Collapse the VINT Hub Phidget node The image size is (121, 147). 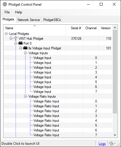pyautogui.click(x=11, y=39)
